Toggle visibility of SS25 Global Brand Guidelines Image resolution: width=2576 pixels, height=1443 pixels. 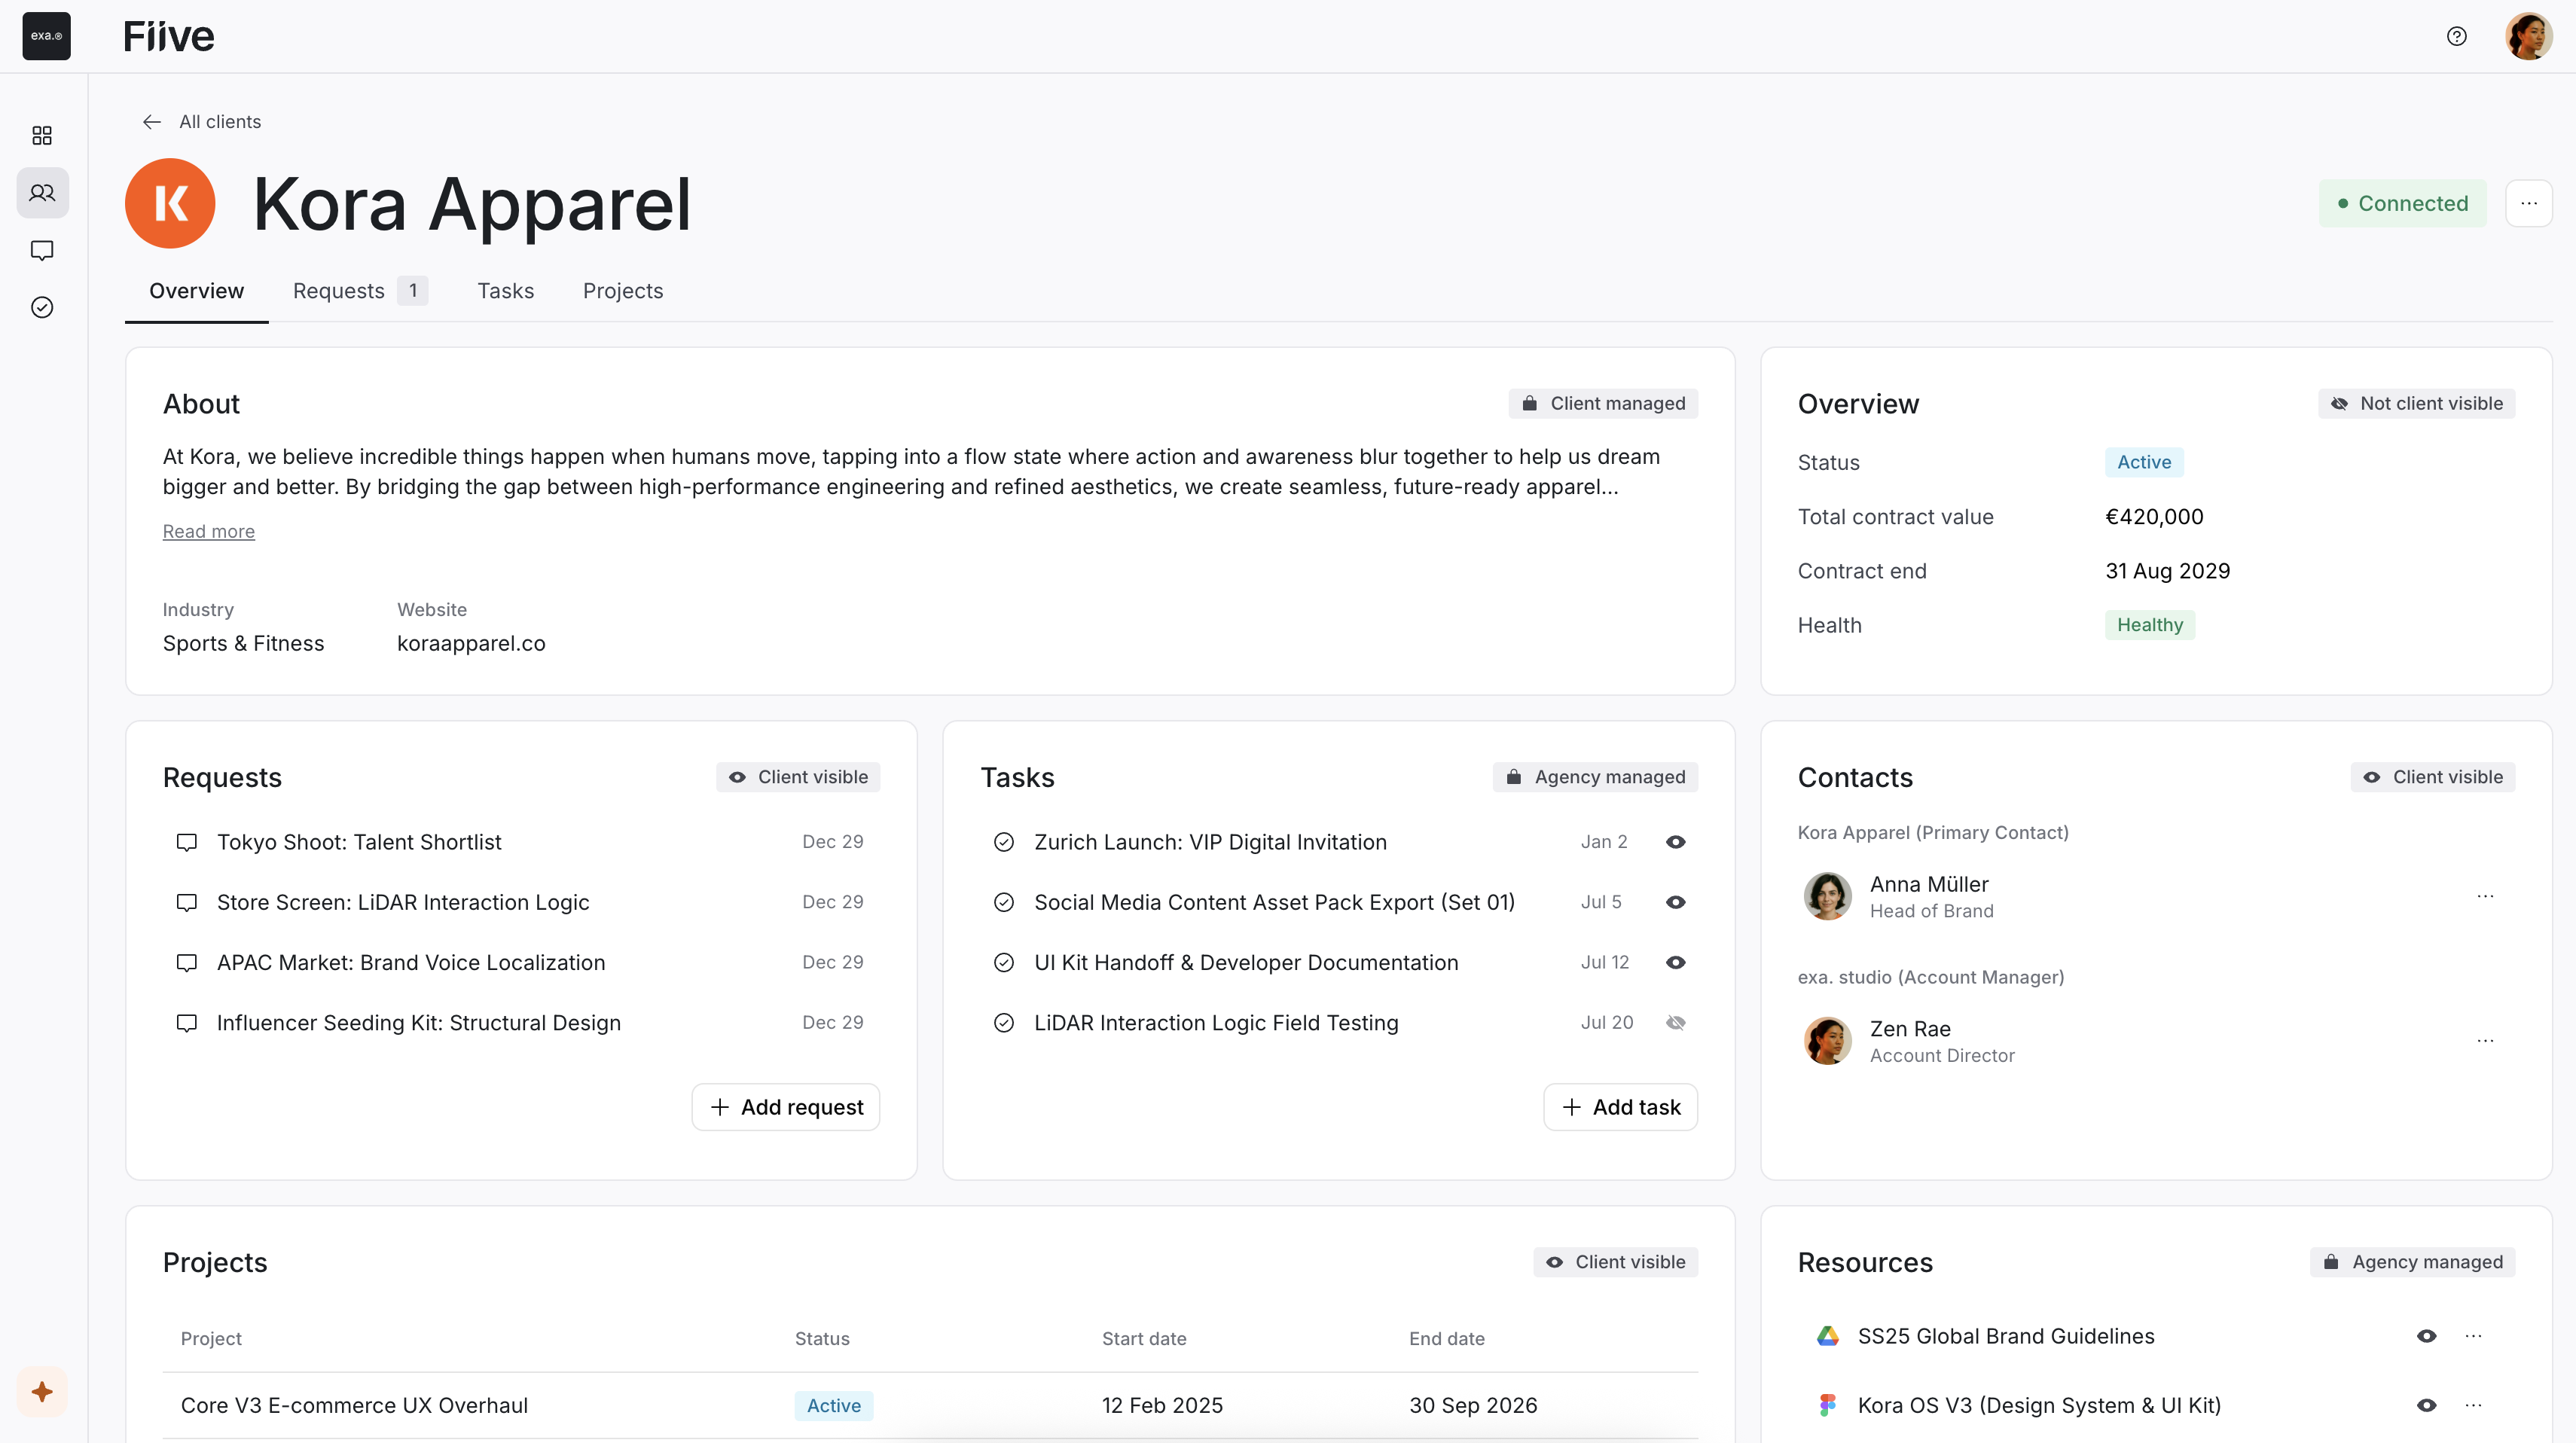pos(2427,1336)
